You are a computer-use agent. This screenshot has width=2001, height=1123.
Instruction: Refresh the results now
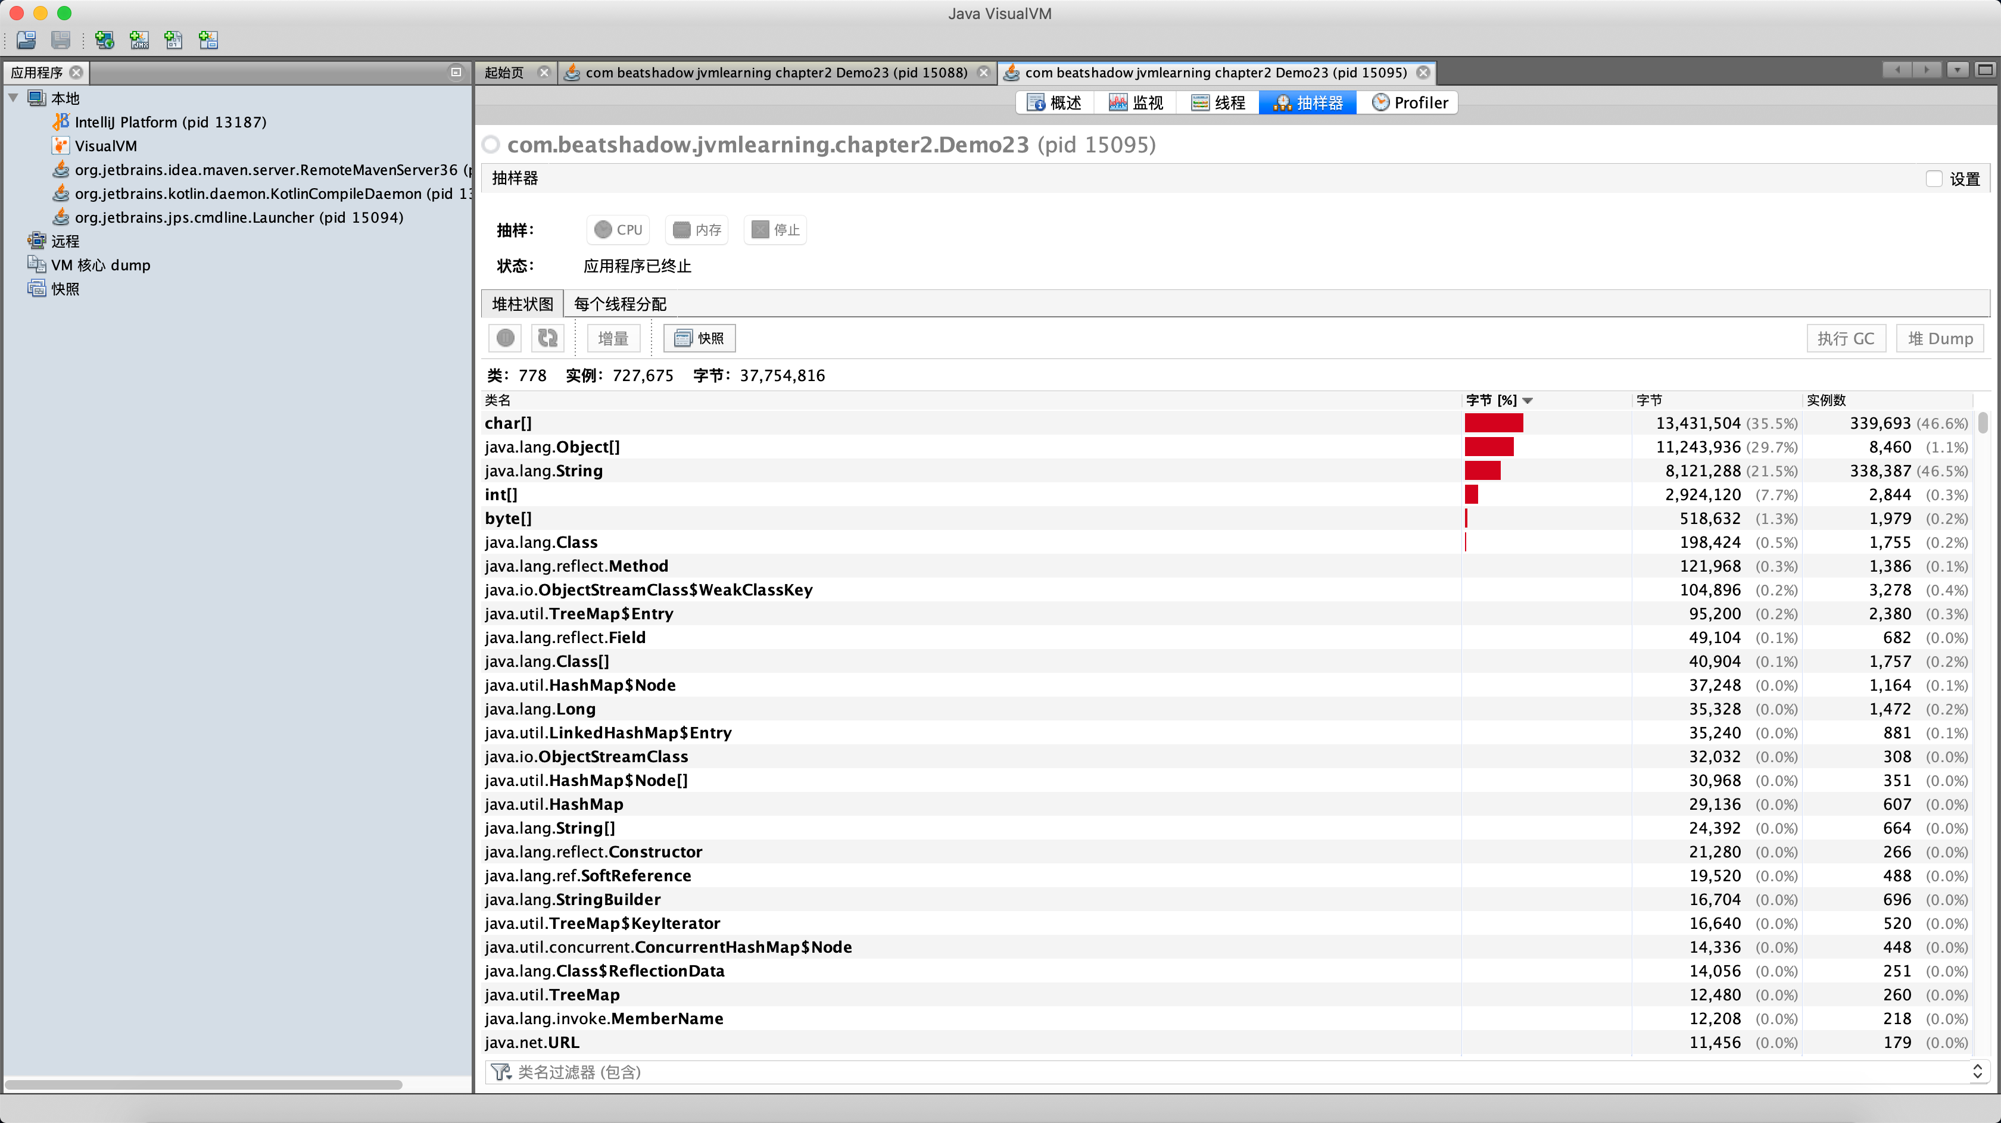pos(548,338)
